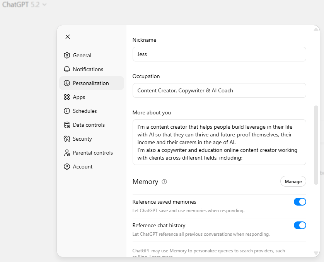
Task: Select the Personalization tab
Action: [x=92, y=83]
